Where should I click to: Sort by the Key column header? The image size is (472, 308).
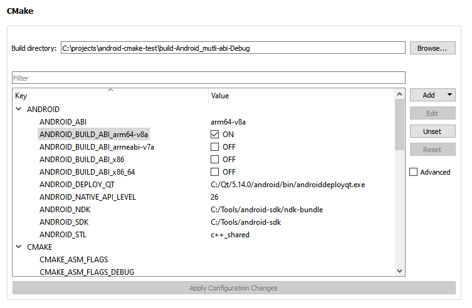point(110,96)
